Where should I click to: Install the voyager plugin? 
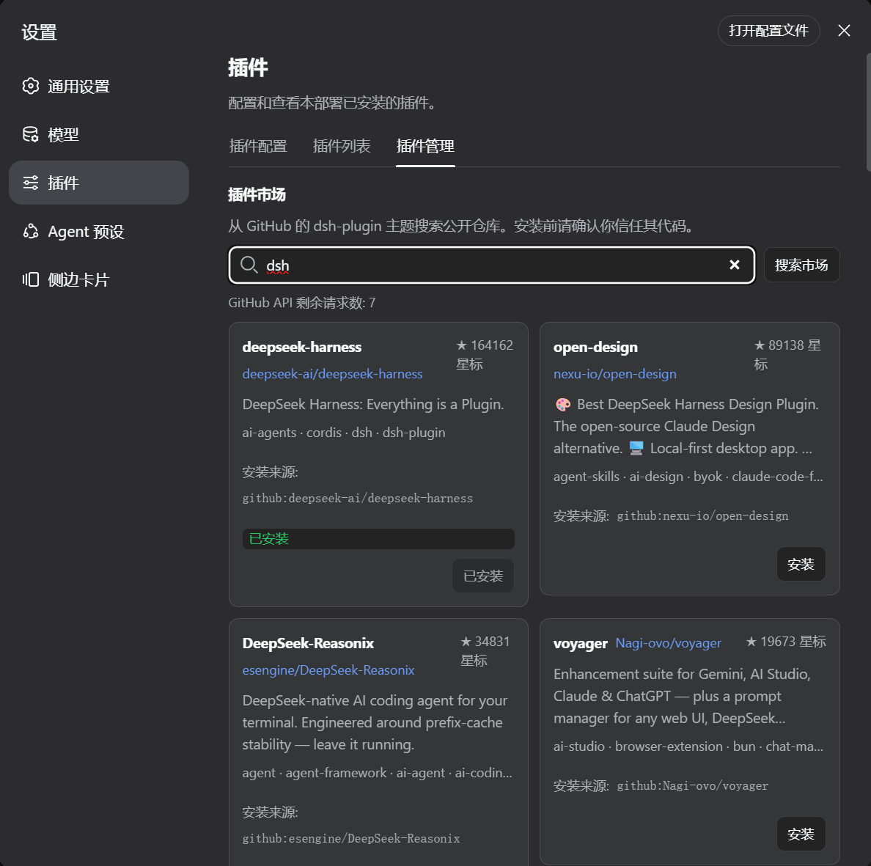(x=801, y=834)
